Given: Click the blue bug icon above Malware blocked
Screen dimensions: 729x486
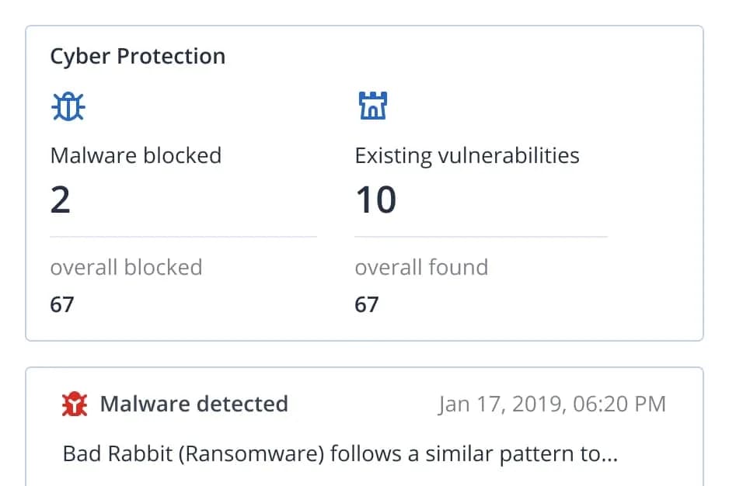Looking at the screenshot, I should (x=68, y=106).
